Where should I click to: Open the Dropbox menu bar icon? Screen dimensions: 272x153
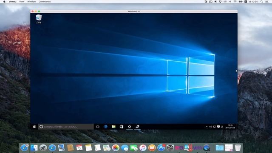point(220,2)
